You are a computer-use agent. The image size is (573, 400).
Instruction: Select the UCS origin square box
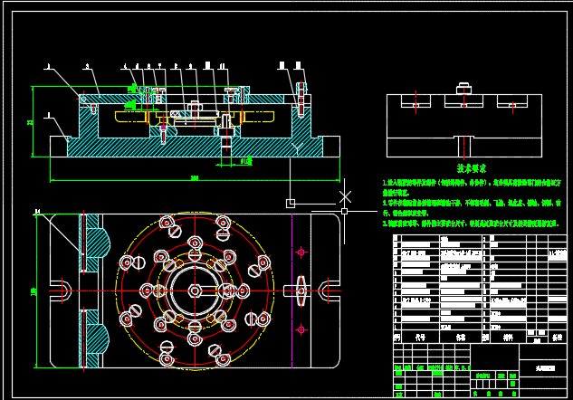coord(290,203)
